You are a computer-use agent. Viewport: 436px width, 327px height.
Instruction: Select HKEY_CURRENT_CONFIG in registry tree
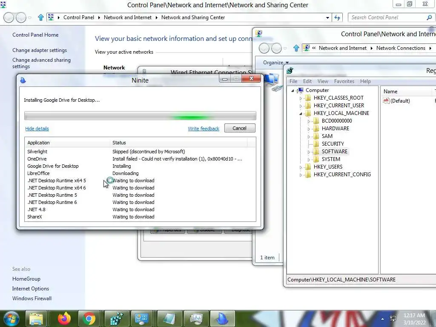click(342, 175)
